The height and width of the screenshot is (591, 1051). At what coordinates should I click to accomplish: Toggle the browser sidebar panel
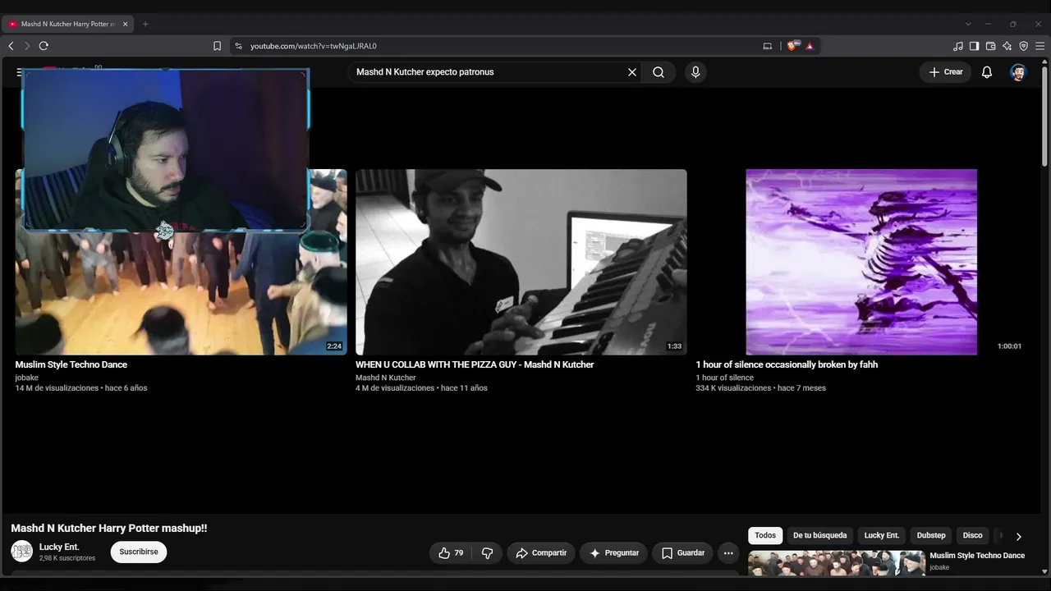coord(974,46)
